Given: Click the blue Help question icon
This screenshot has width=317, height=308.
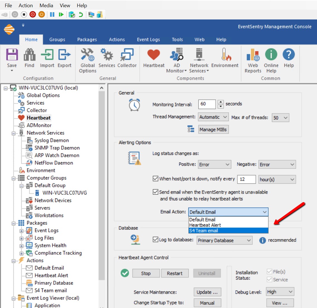Looking at the screenshot, I should (x=289, y=54).
